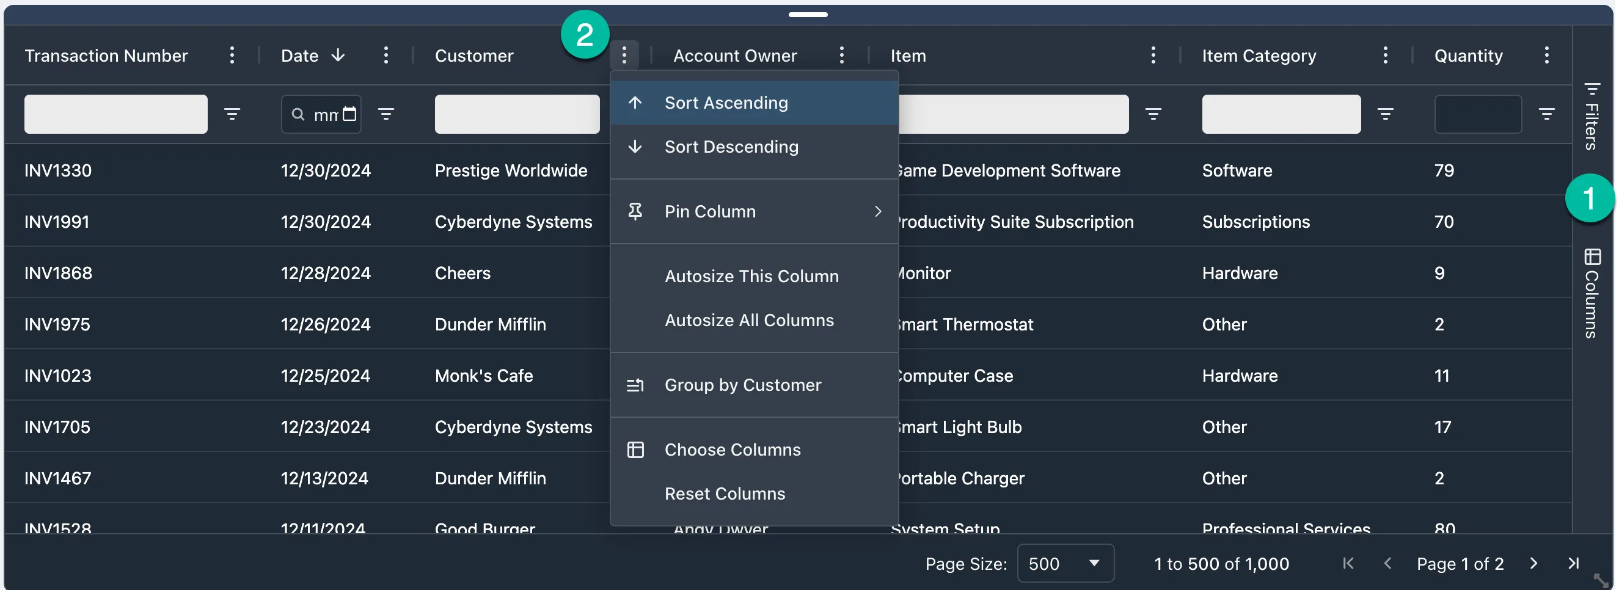Screen dimensions: 1619x590
Task: Select quantity cell 17
Action: [x=1442, y=427]
